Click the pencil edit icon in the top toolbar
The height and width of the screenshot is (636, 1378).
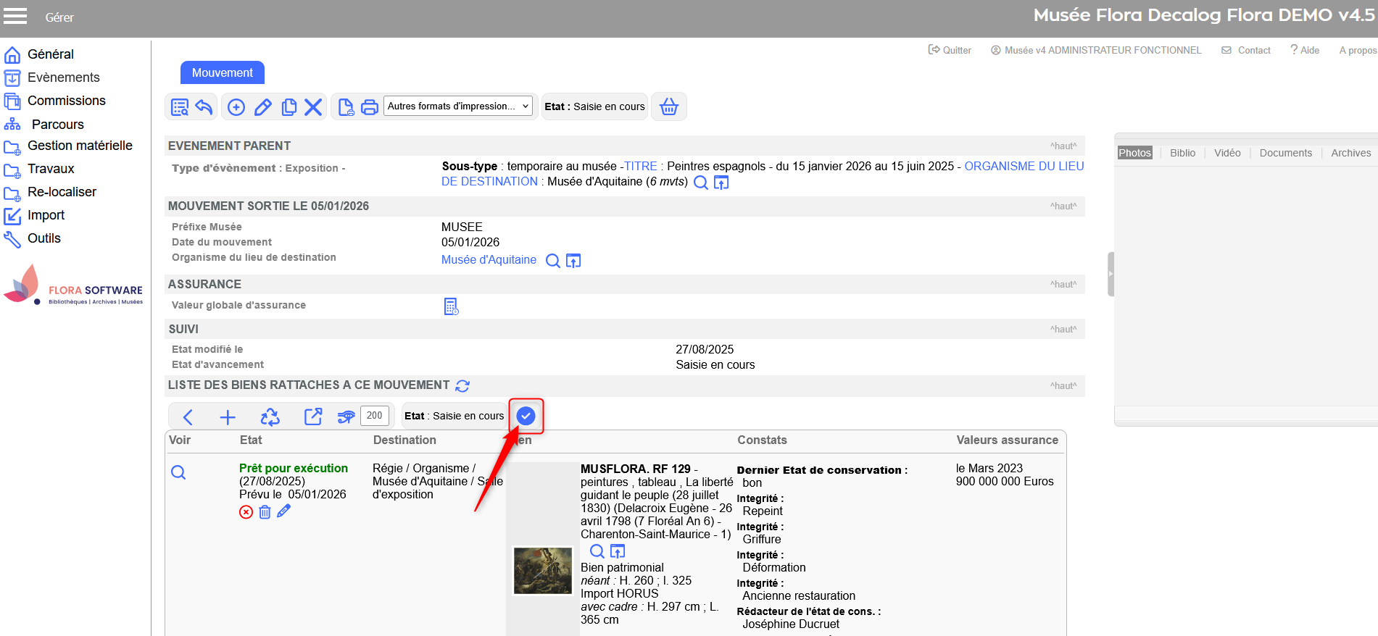(x=262, y=107)
